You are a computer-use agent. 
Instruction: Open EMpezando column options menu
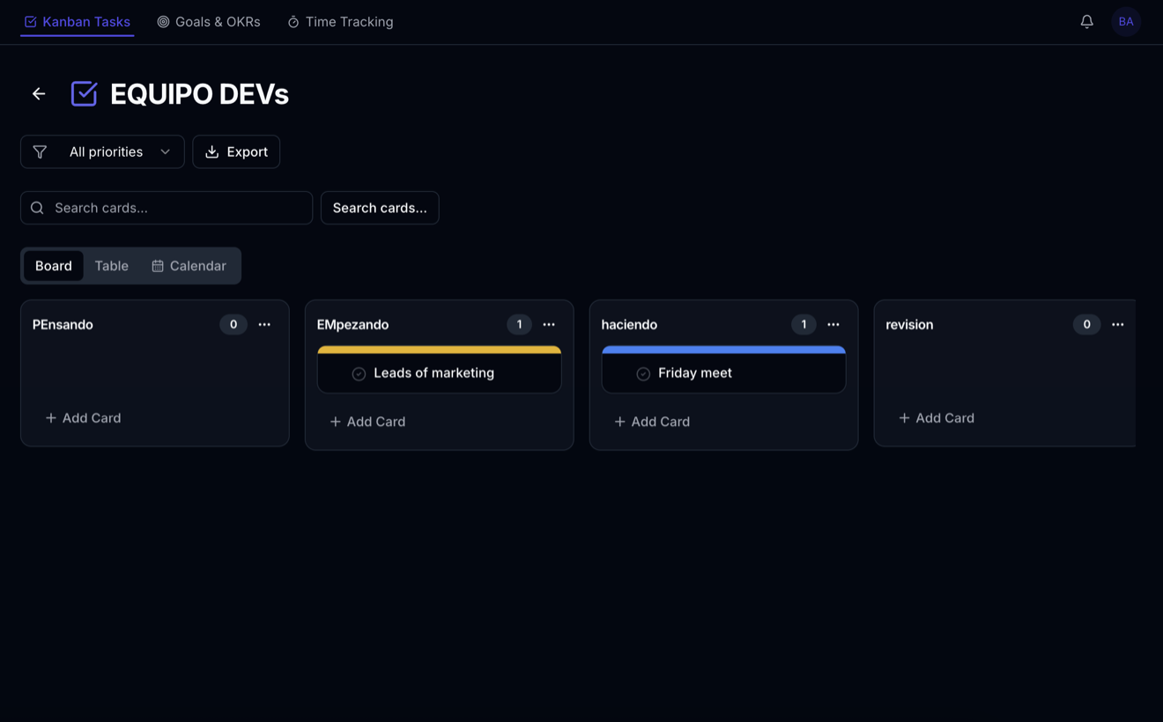coord(549,325)
